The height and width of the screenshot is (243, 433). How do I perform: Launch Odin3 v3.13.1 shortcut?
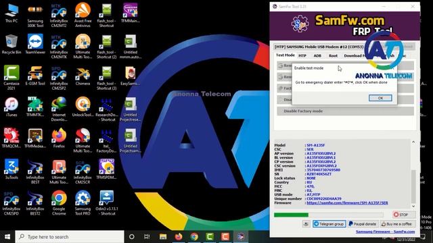[x=107, y=203]
